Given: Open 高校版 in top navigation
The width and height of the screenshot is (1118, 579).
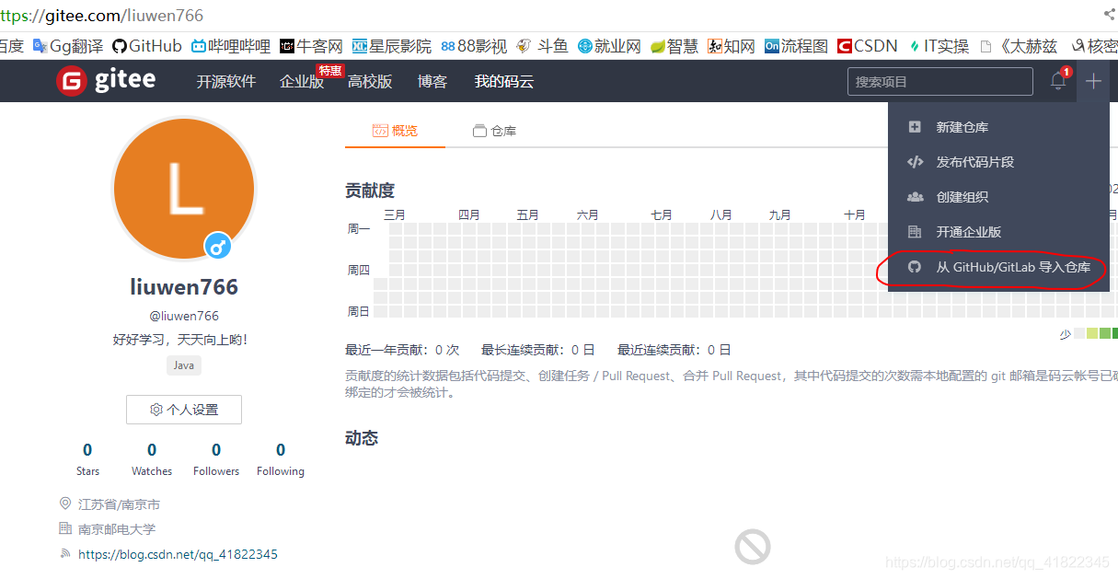Looking at the screenshot, I should pyautogui.click(x=370, y=82).
